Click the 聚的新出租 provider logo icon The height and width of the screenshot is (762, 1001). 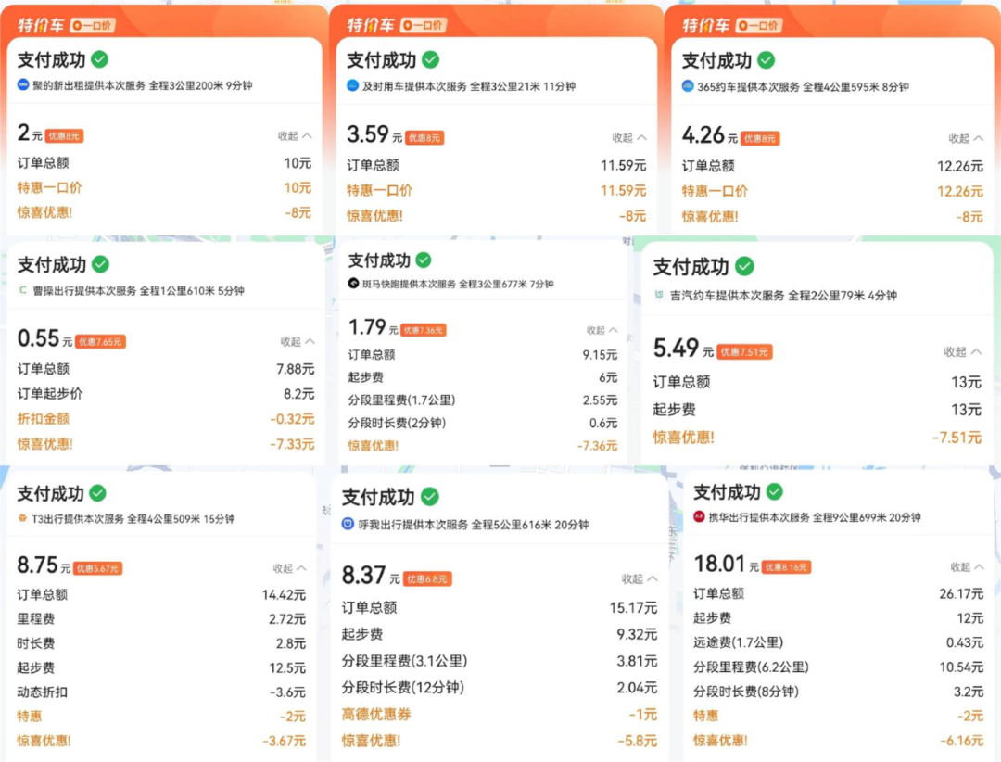coord(23,85)
